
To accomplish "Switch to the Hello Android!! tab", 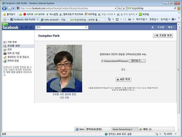I will [x=55, y=20].
